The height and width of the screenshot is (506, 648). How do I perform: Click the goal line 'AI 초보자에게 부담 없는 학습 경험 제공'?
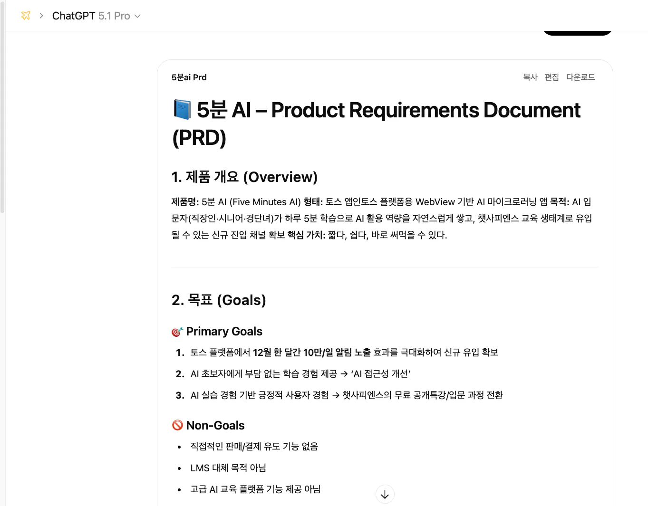[x=300, y=373]
